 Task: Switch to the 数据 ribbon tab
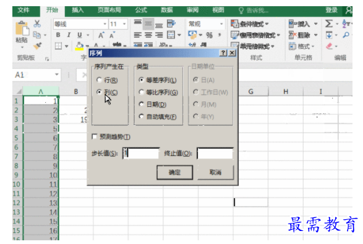pyautogui.click(x=167, y=10)
